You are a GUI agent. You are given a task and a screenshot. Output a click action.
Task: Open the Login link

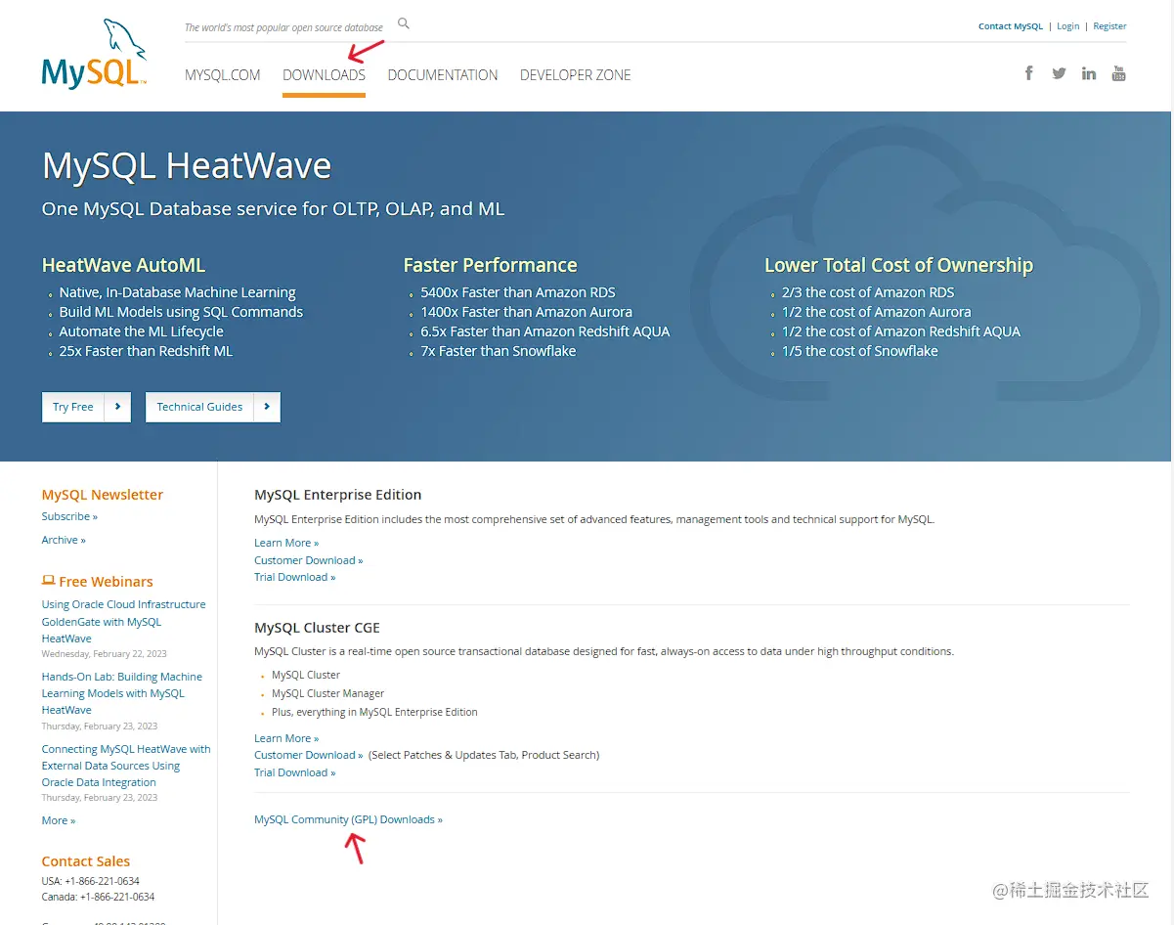pyautogui.click(x=1068, y=26)
